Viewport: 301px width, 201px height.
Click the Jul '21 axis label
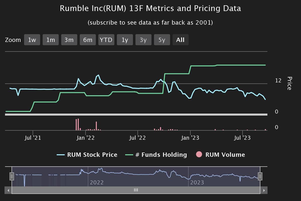(x=33, y=138)
